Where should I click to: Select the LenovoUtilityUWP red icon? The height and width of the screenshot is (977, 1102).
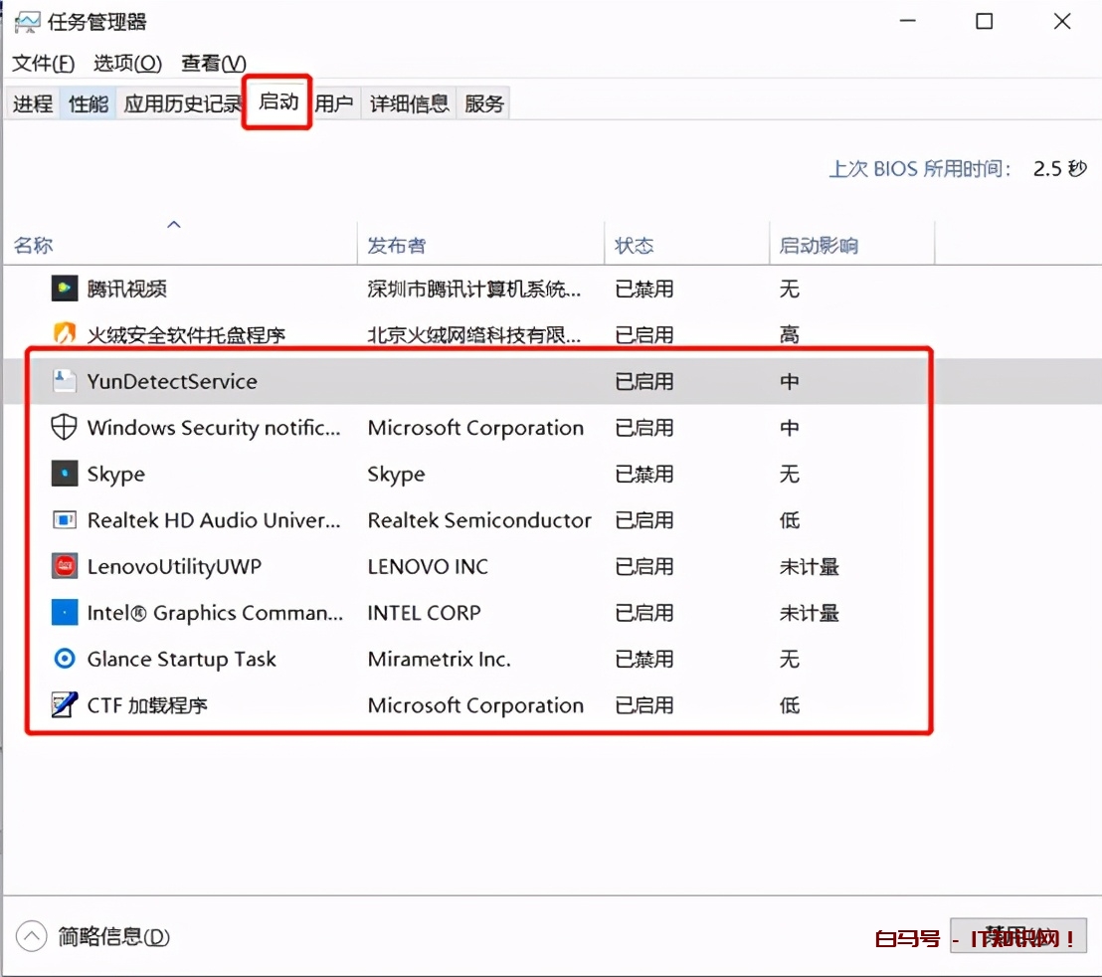(x=62, y=566)
